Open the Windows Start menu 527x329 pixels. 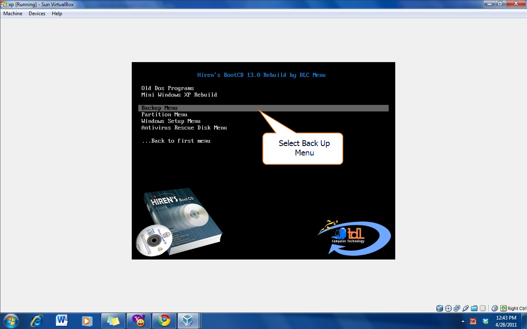click(x=11, y=320)
